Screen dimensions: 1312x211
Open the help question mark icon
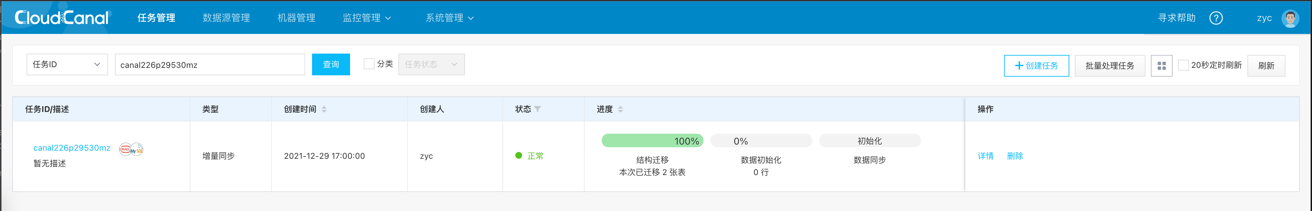(x=1216, y=18)
